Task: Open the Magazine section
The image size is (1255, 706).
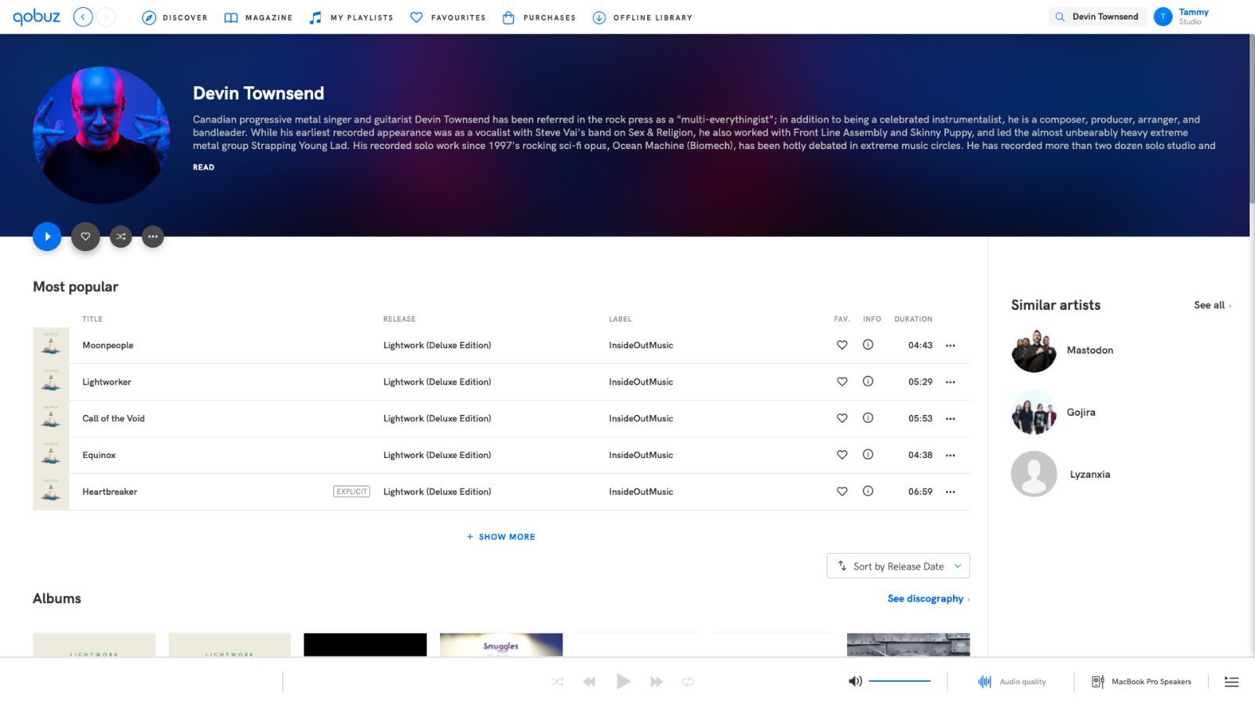Action: point(258,17)
